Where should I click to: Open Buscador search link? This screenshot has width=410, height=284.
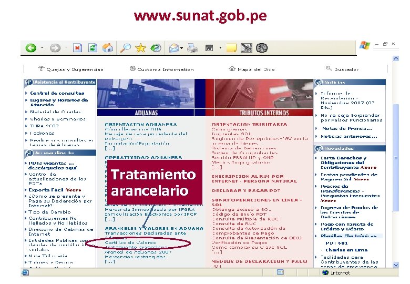pyautogui.click(x=346, y=69)
